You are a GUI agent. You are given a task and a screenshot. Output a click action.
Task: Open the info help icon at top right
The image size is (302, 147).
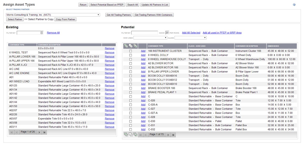coord(294,5)
